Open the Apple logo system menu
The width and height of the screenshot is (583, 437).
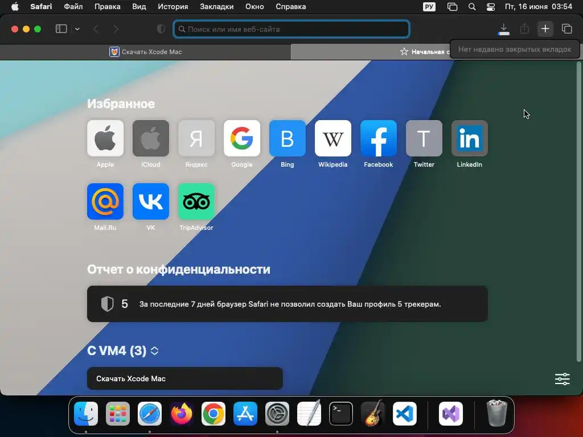[x=15, y=7]
